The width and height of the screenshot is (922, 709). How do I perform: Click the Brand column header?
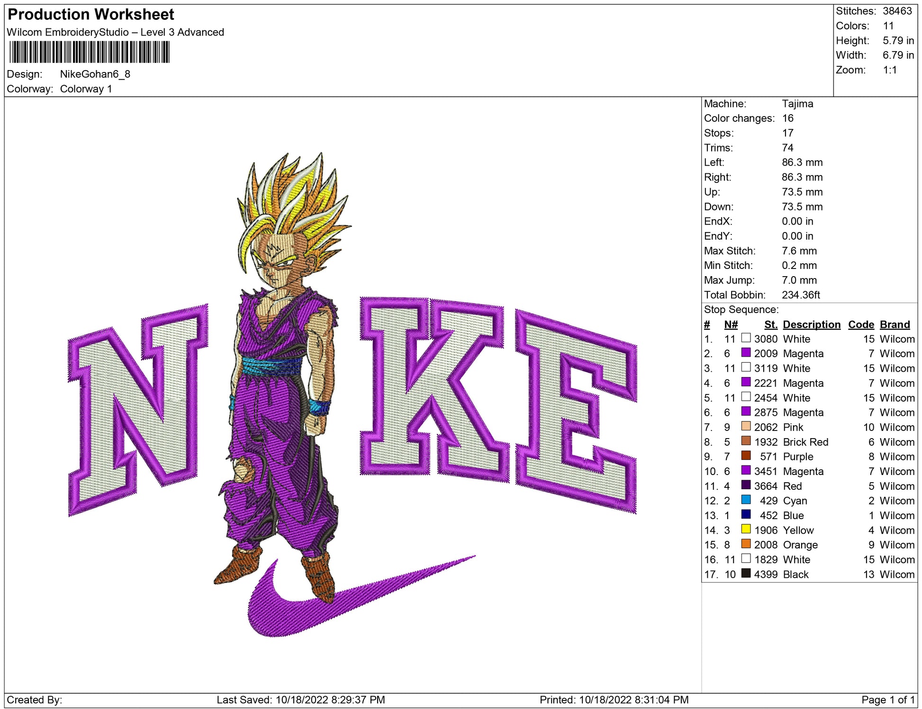(895, 324)
